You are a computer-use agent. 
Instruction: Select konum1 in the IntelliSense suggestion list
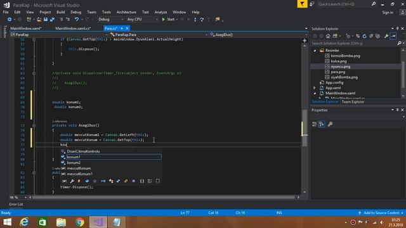[x=111, y=157]
